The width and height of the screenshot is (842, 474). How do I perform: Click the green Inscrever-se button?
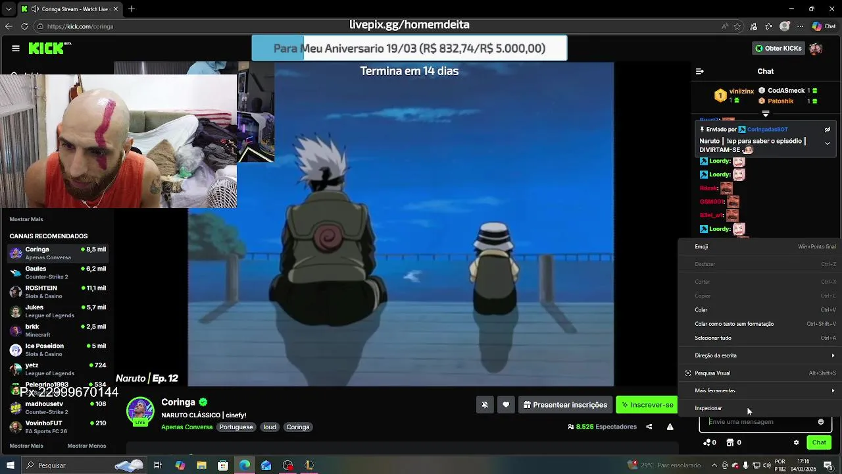[648, 405]
